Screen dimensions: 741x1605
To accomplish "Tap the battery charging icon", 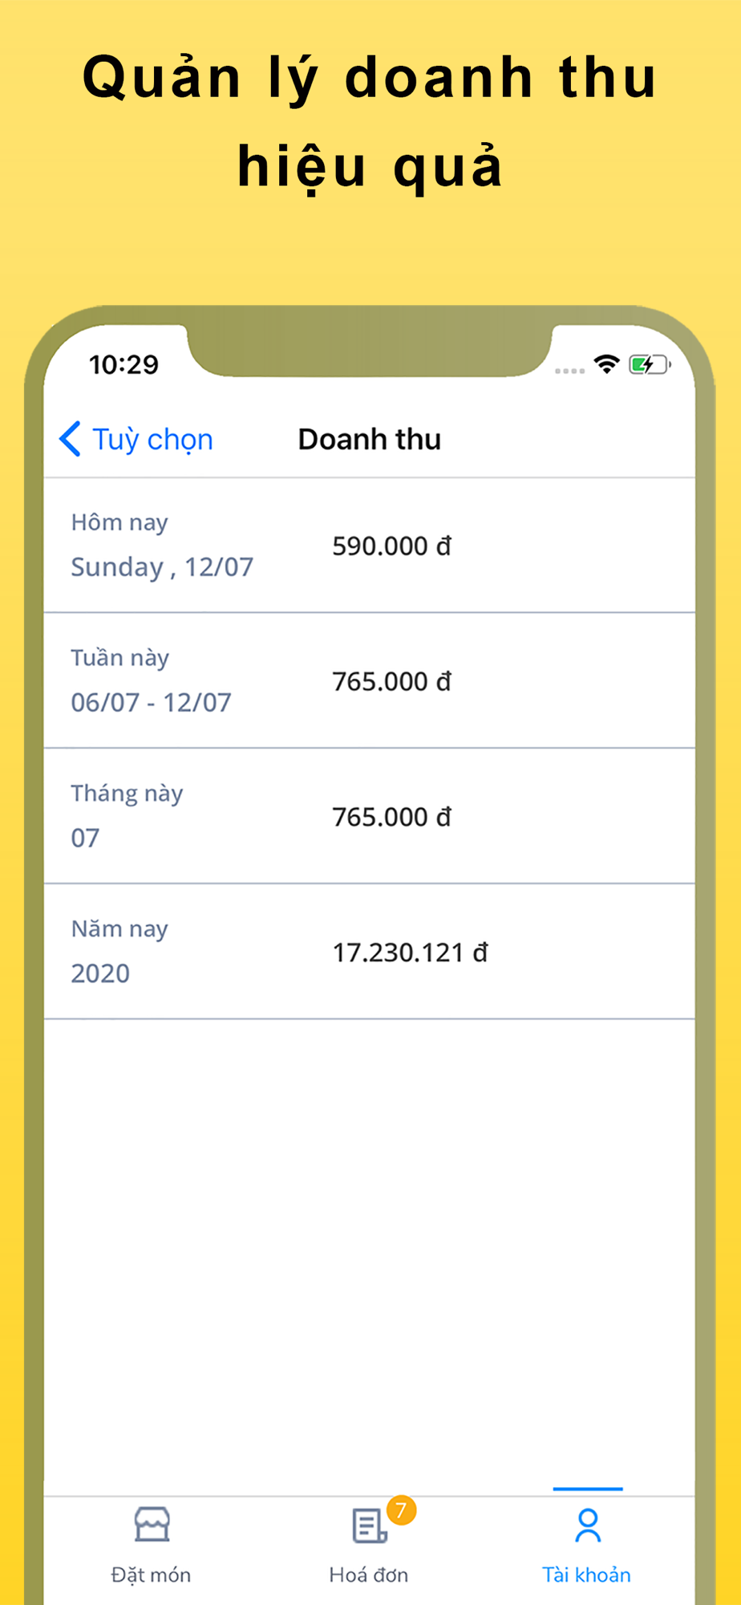I will click(x=650, y=365).
